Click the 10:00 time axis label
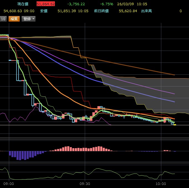This screenshot has width=189, height=188. coord(161,183)
